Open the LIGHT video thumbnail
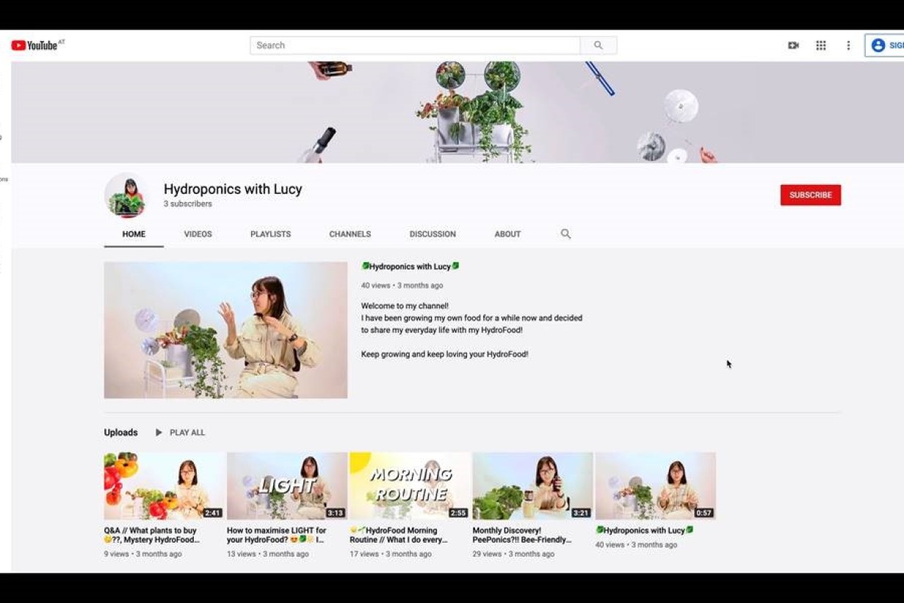The width and height of the screenshot is (904, 603). 287,485
